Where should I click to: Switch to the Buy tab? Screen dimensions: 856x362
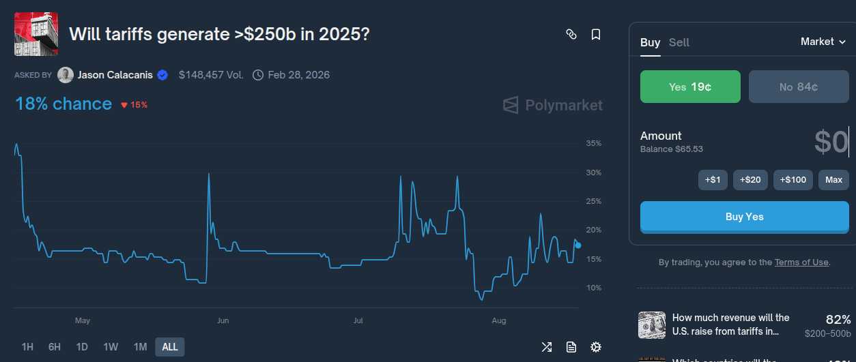pos(650,42)
